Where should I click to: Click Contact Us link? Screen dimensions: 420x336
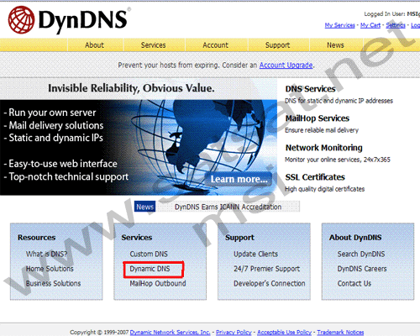pyautogui.click(x=354, y=283)
